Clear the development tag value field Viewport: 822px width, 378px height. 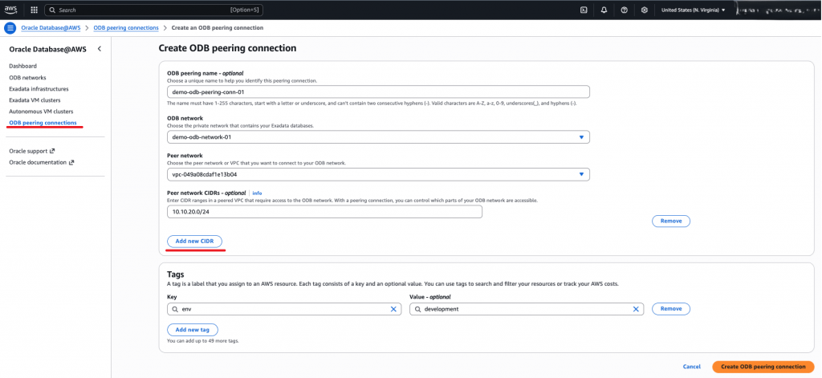coord(636,309)
